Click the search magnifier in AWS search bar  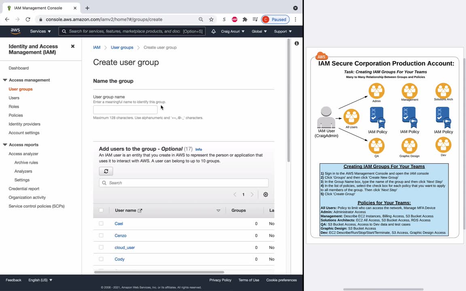pos(64,31)
